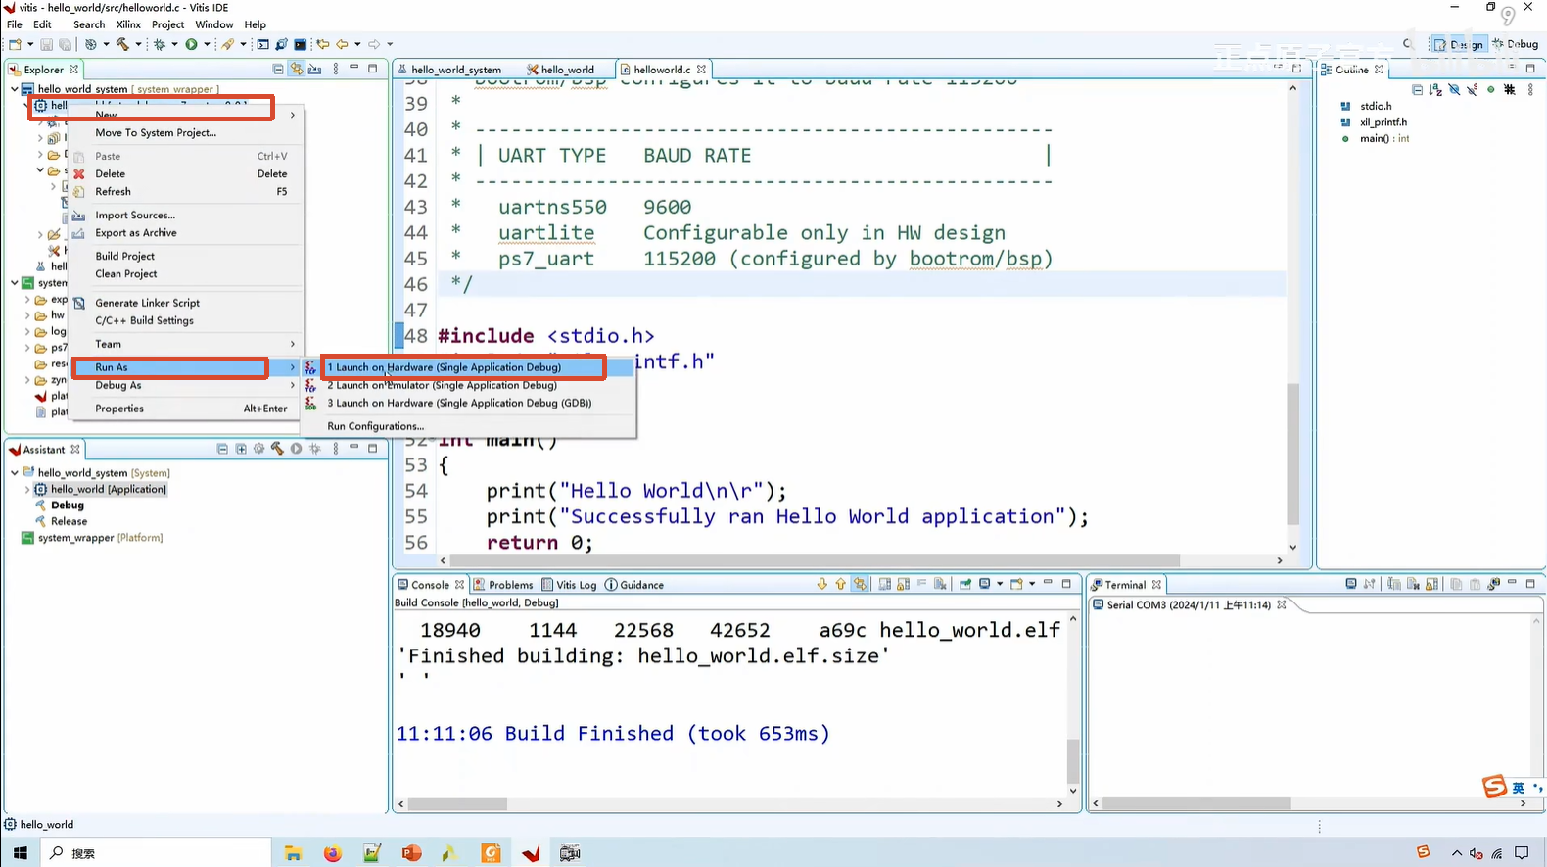Screen dimensions: 1547x867
Task: Switch to the Problems tab
Action: pyautogui.click(x=503, y=585)
